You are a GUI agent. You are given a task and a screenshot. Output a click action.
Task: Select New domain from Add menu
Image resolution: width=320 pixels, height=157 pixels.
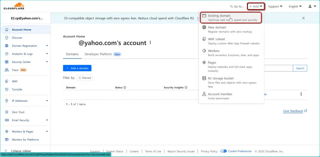point(231,30)
